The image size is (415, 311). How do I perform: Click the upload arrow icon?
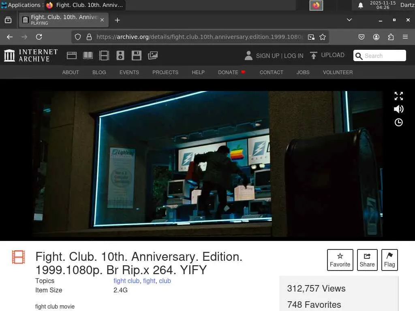coord(313,55)
